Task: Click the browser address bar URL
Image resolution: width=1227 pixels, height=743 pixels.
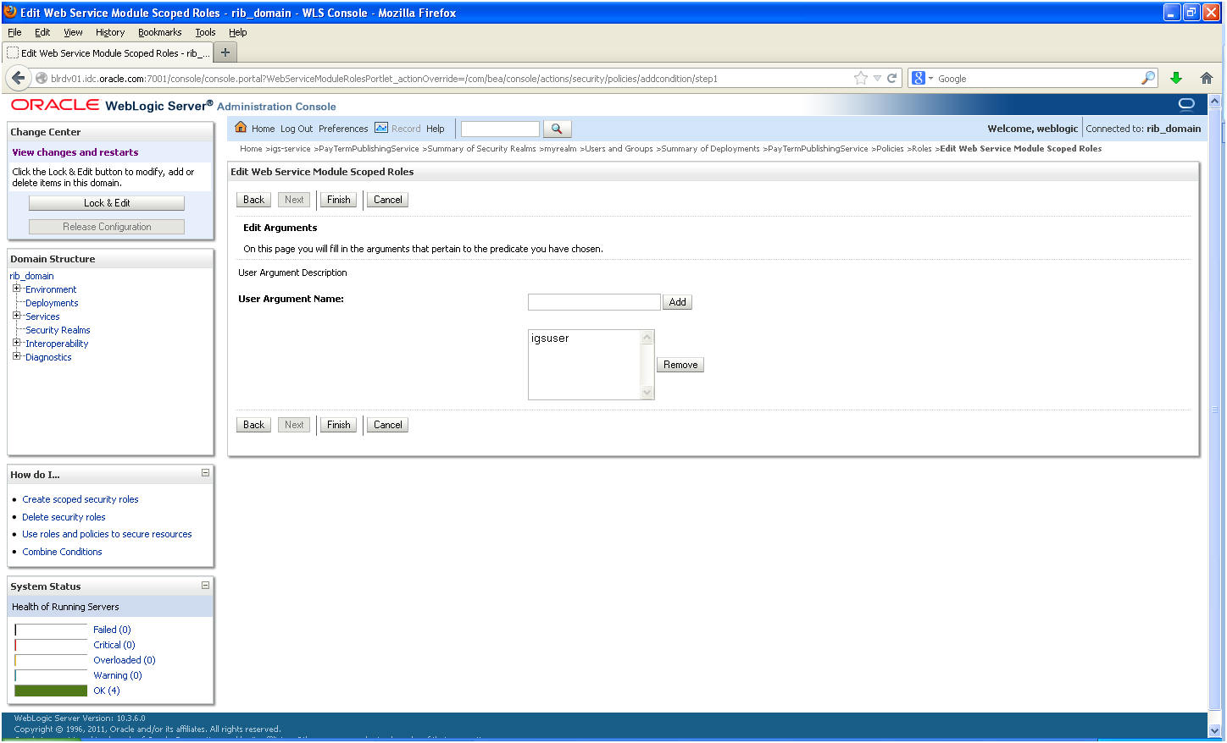Action: (x=384, y=78)
